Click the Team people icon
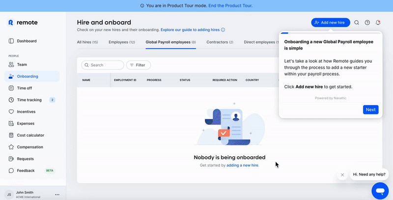The width and height of the screenshot is (393, 200). 11,64
